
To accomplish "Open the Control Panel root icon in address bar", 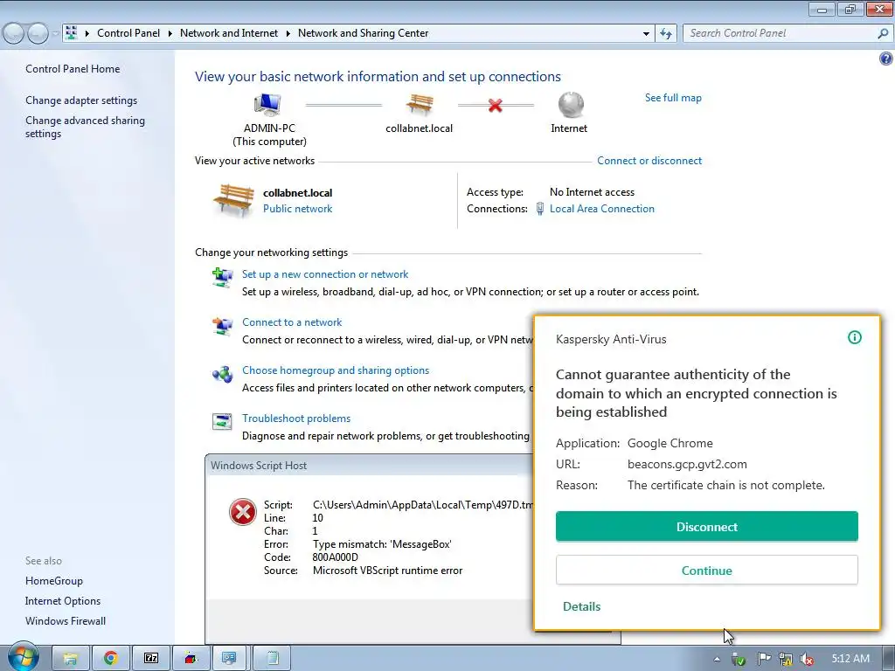I will (72, 33).
